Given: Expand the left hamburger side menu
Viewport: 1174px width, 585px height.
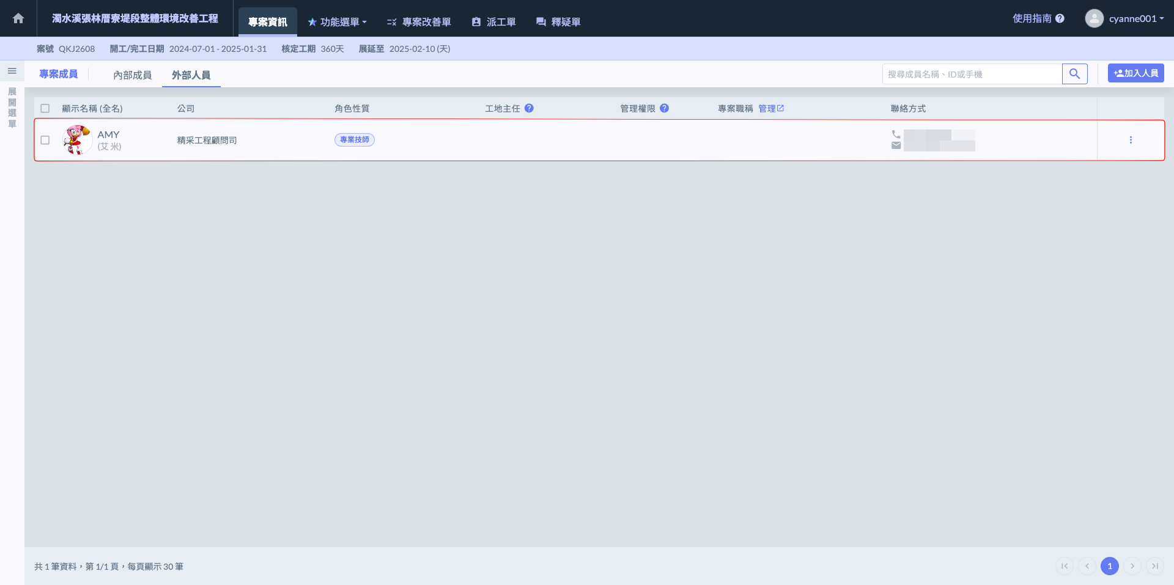Looking at the screenshot, I should point(12,71).
